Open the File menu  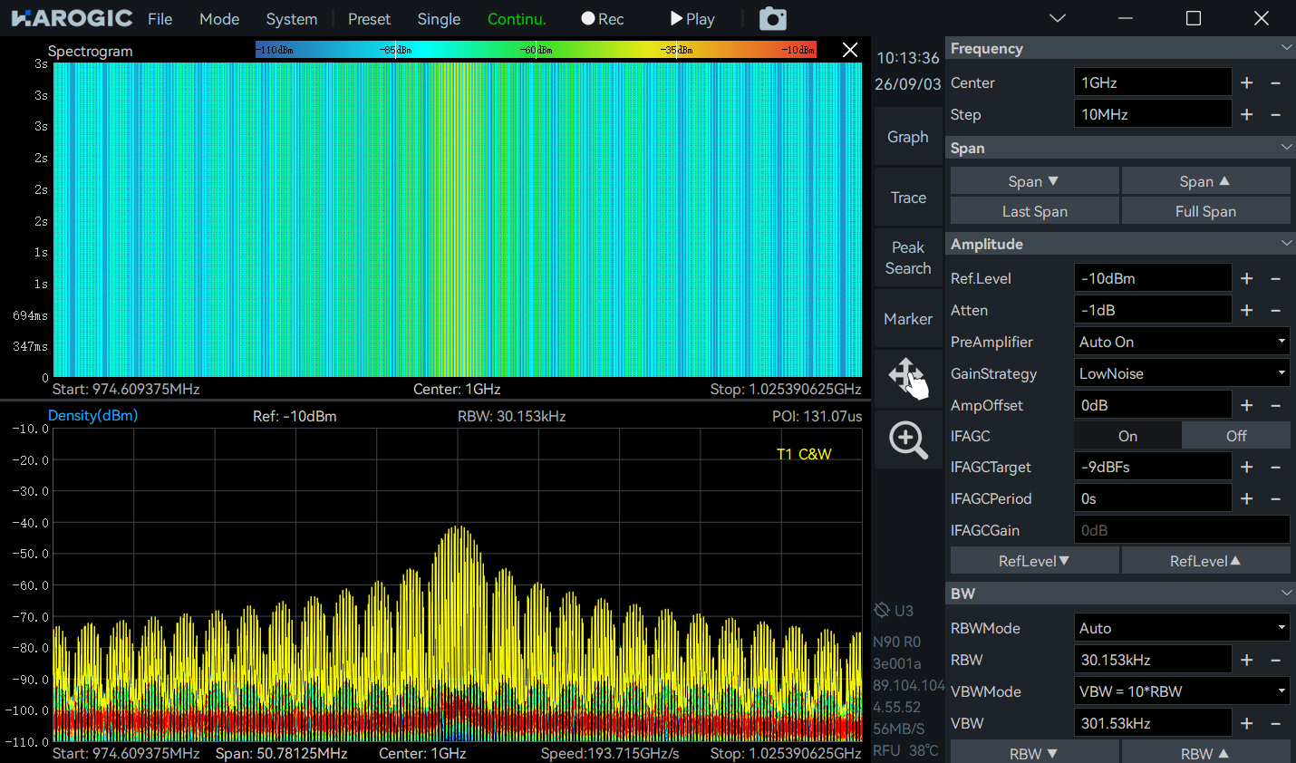point(160,19)
